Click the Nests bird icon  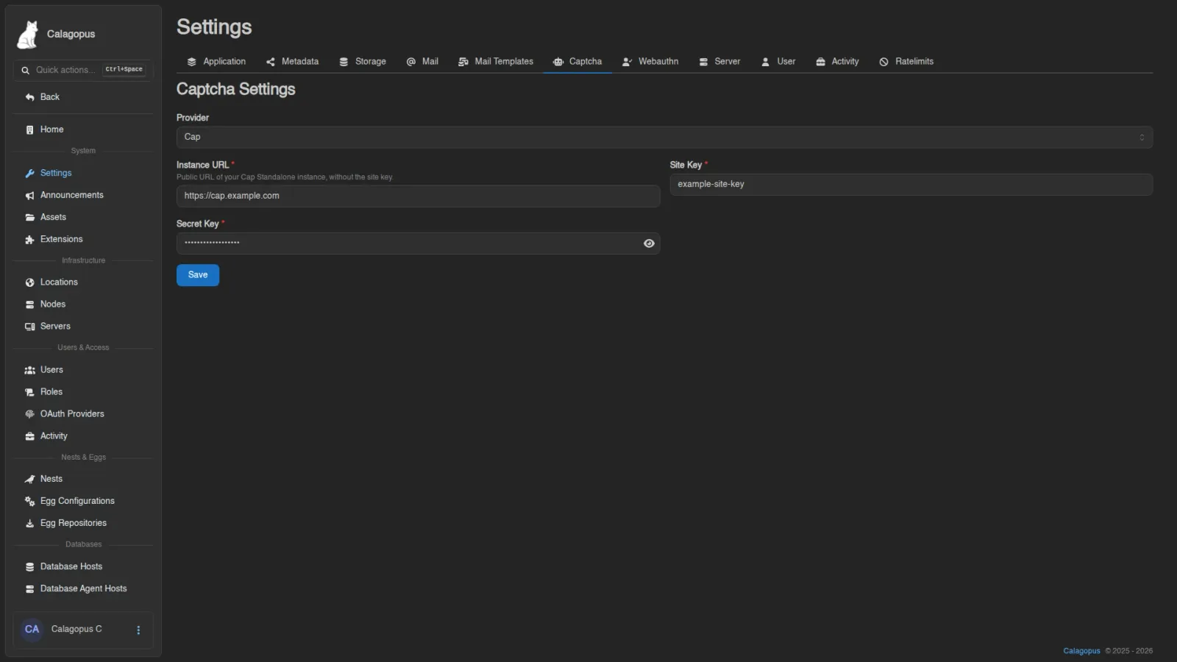29,479
